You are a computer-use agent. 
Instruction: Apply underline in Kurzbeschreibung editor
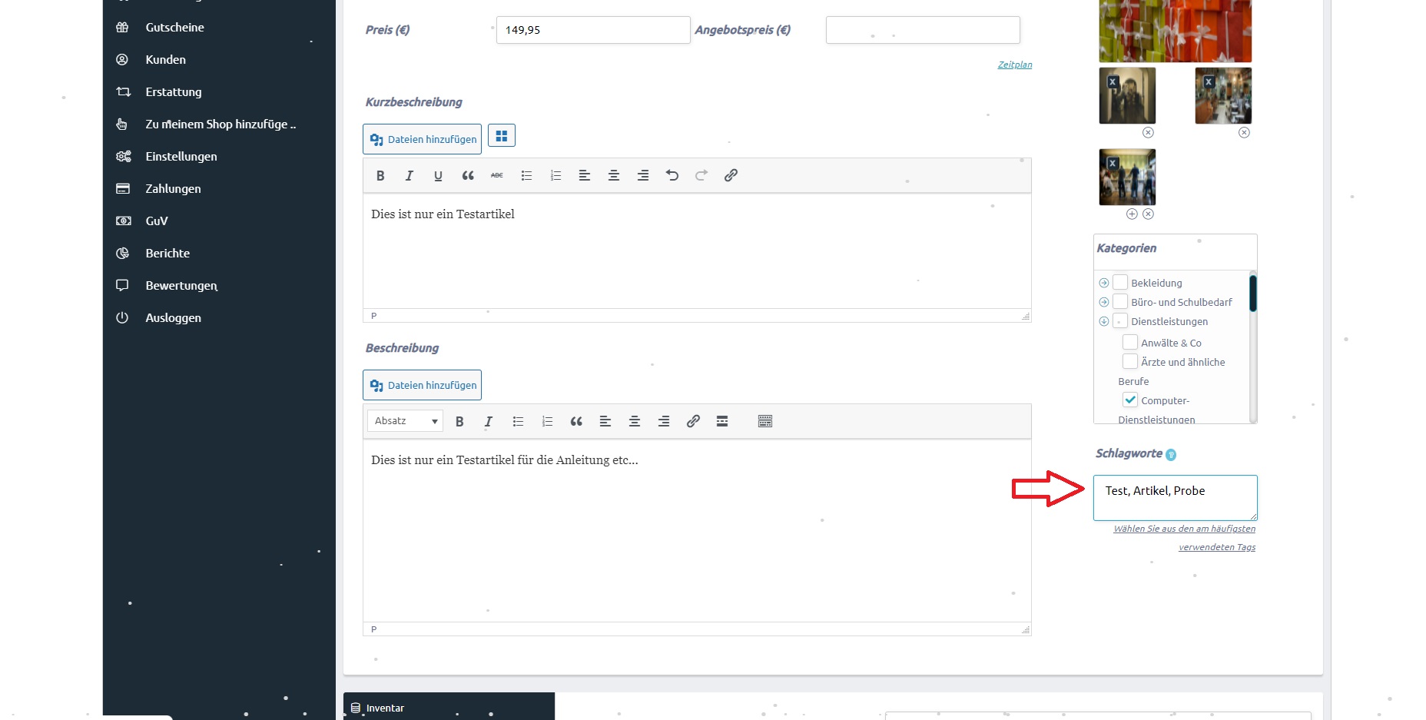[x=438, y=175]
